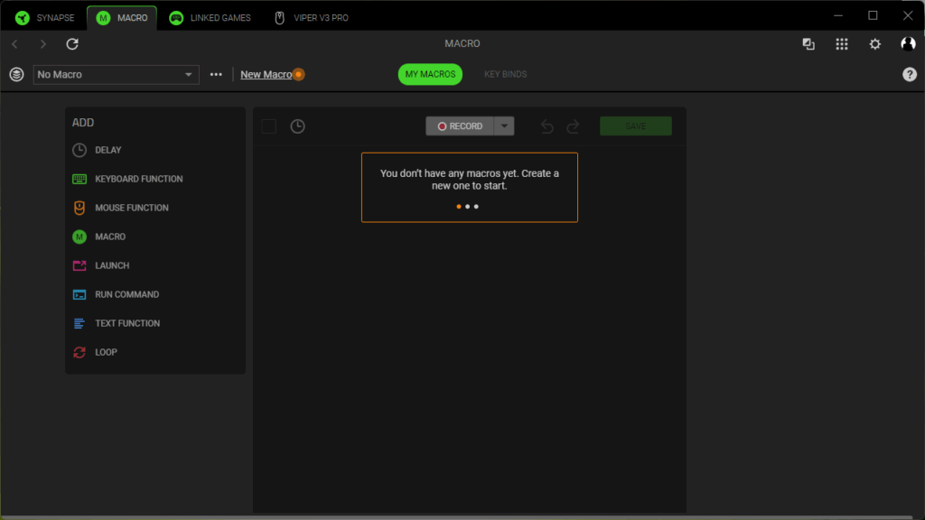The width and height of the screenshot is (925, 520).
Task: Open the Record options dropdown arrow
Action: 504,126
